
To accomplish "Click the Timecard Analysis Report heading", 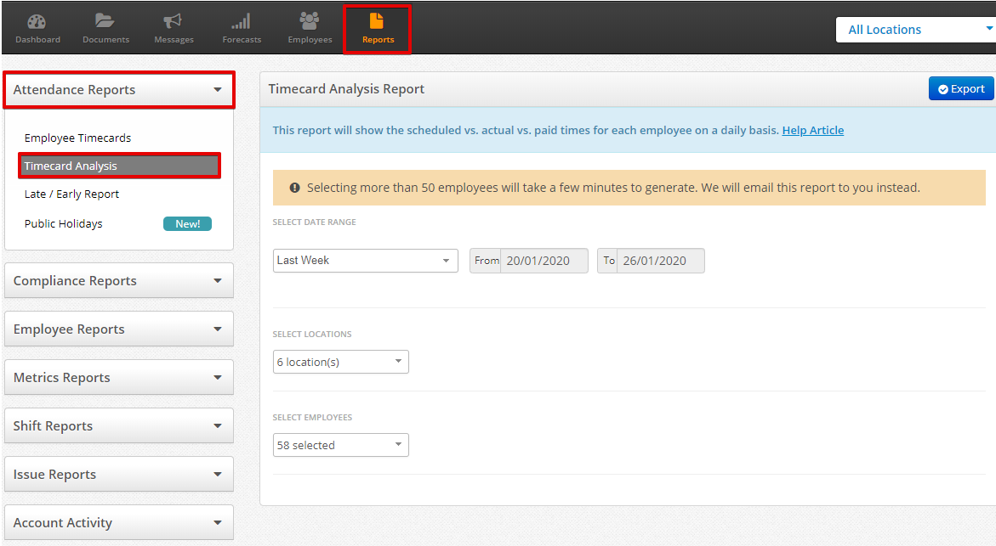I will (x=346, y=89).
